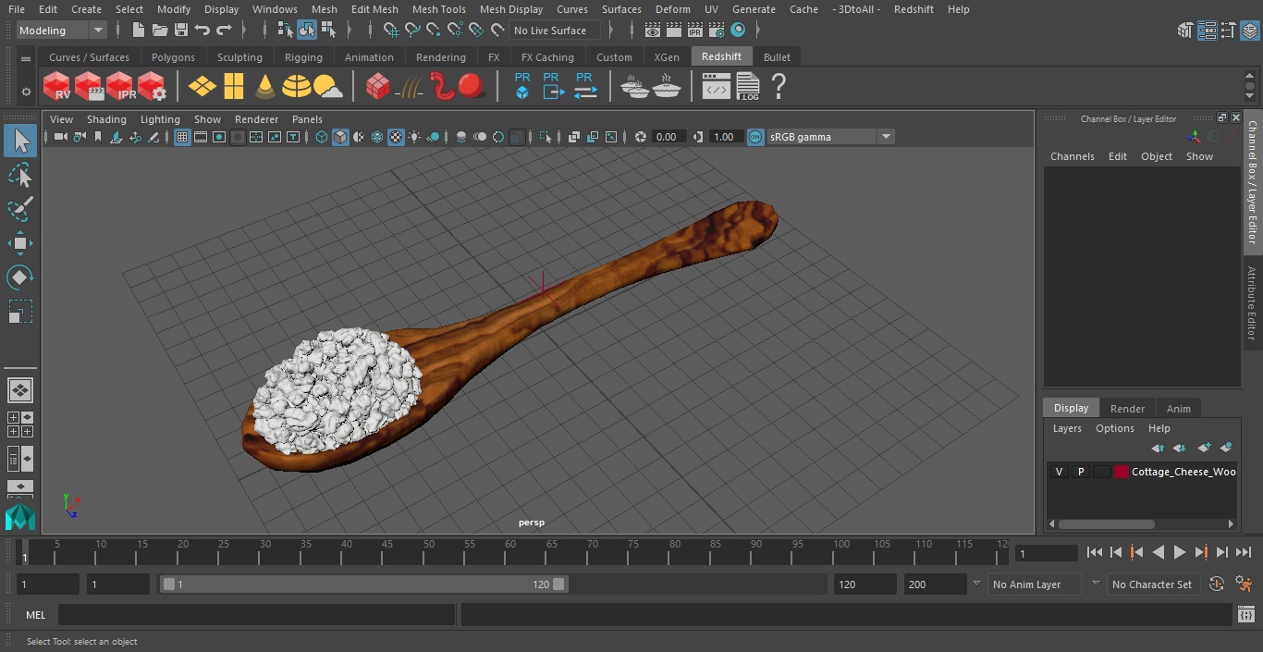1263x652 pixels.
Task: Open the Redshift log file icon
Action: [x=748, y=87]
